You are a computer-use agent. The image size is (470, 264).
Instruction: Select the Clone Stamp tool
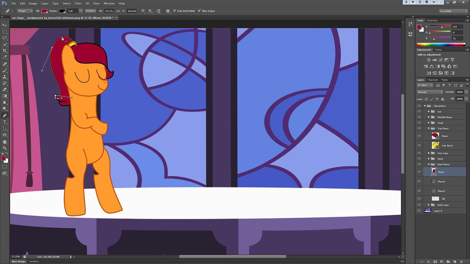(x=5, y=77)
